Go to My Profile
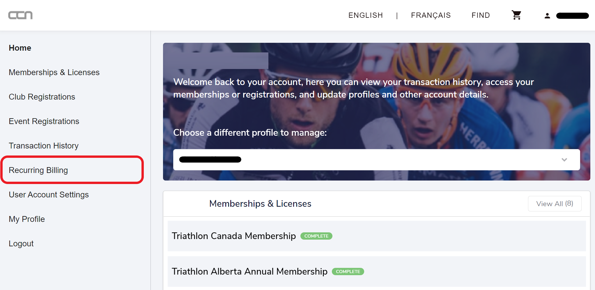 (27, 219)
